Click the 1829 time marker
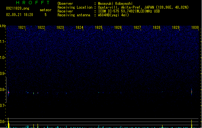The height and width of the screenshot is (128, 202). pos(176,28)
